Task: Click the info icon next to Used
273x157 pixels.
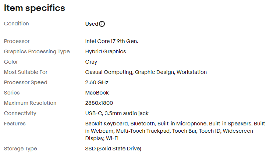Action: click(x=102, y=24)
